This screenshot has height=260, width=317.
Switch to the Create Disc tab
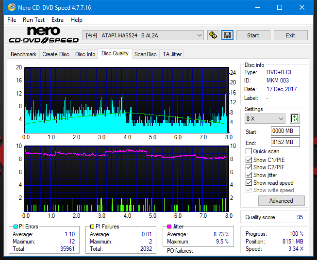[56, 54]
